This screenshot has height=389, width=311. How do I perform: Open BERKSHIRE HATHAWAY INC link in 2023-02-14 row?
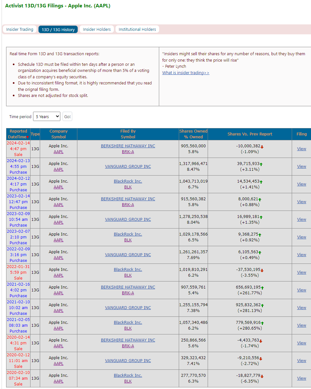128,199
